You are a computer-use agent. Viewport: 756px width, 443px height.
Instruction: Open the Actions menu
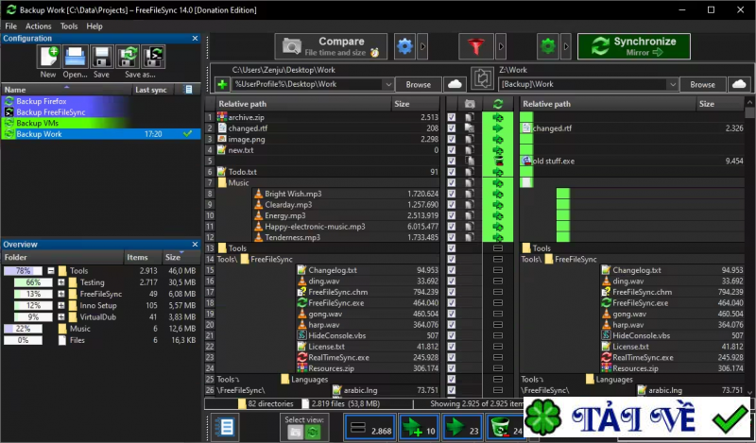click(39, 26)
